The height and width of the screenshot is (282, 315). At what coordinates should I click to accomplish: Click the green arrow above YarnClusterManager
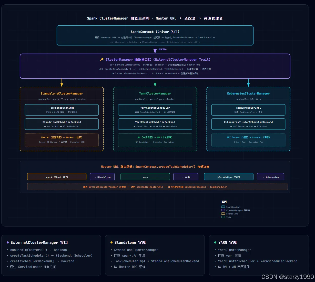[155, 83]
